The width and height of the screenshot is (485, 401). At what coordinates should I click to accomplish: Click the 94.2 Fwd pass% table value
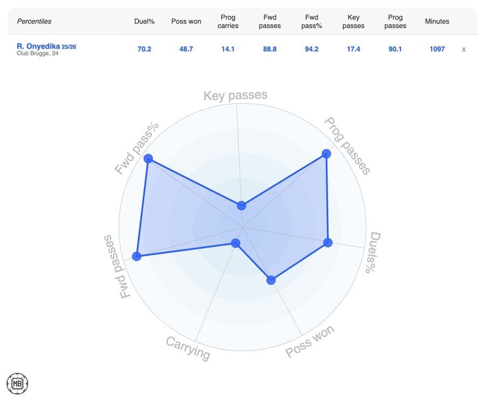(311, 49)
